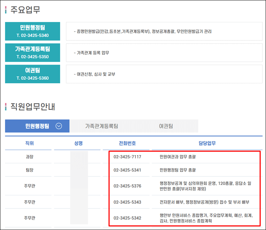Select phone number 02-3425-5343
The image size is (266, 230).
127,202
